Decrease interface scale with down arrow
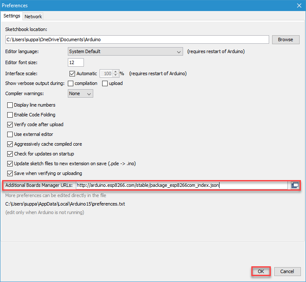This screenshot has width=306, height=282. point(116,75)
